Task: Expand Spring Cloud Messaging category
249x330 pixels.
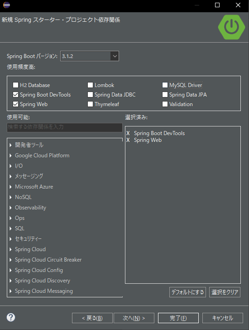Action: tap(10, 291)
